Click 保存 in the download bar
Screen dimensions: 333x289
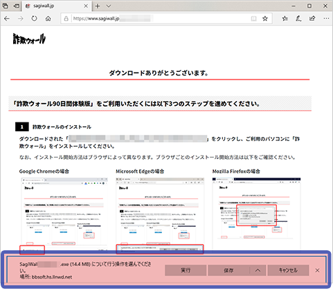pos(228,270)
